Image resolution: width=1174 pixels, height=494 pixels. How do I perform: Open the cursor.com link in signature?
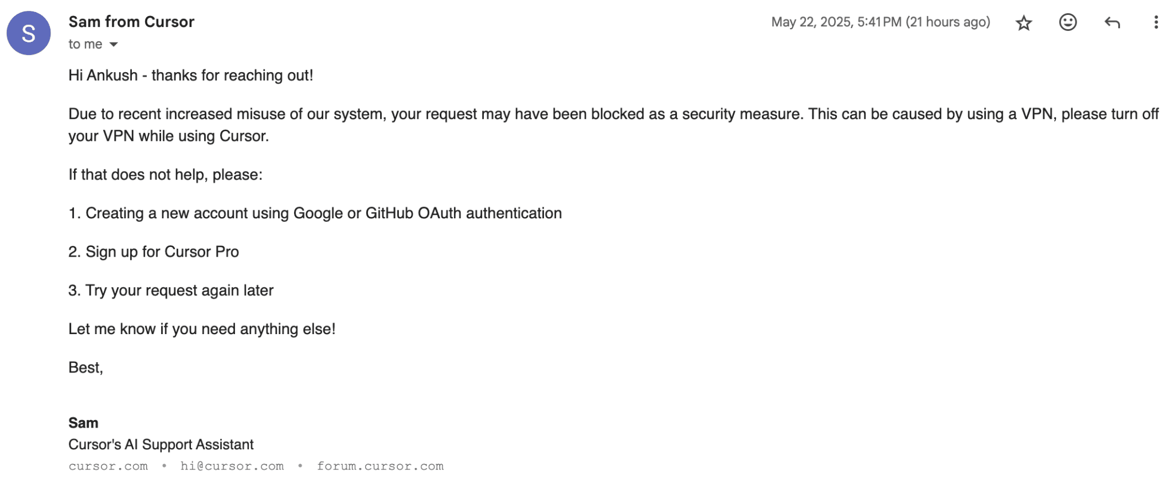coord(108,466)
